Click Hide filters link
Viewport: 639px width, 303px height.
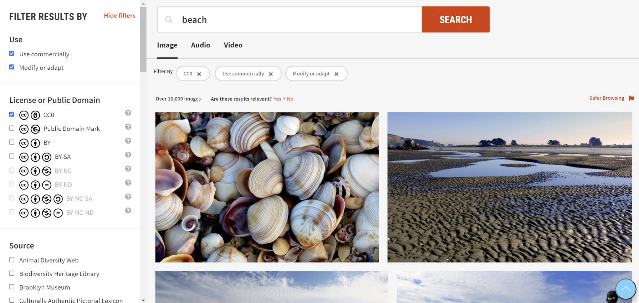pos(119,16)
